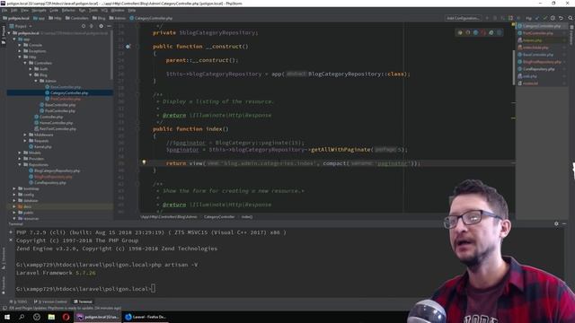Expand the Auth folder
The height and width of the screenshot is (323, 575).
(31, 69)
